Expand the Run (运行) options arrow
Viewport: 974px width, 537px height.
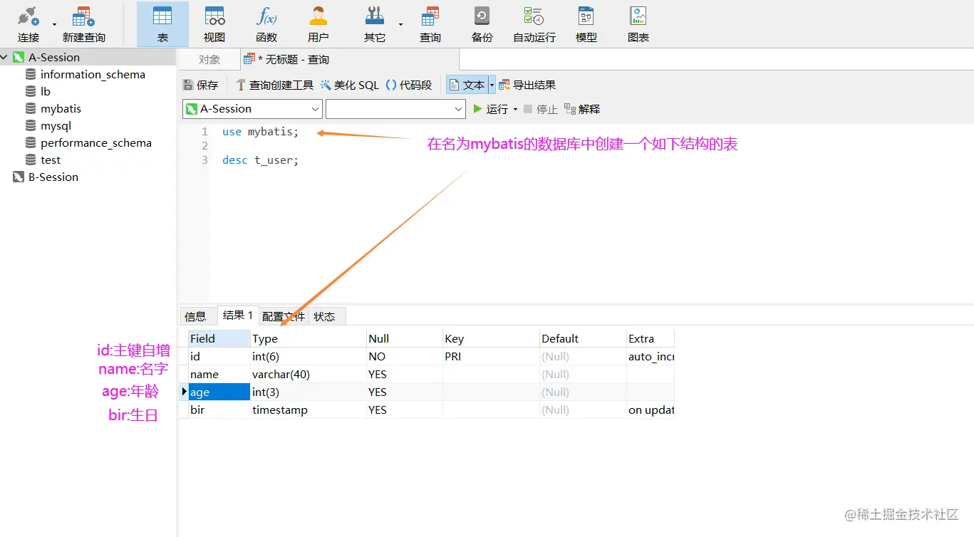(515, 109)
